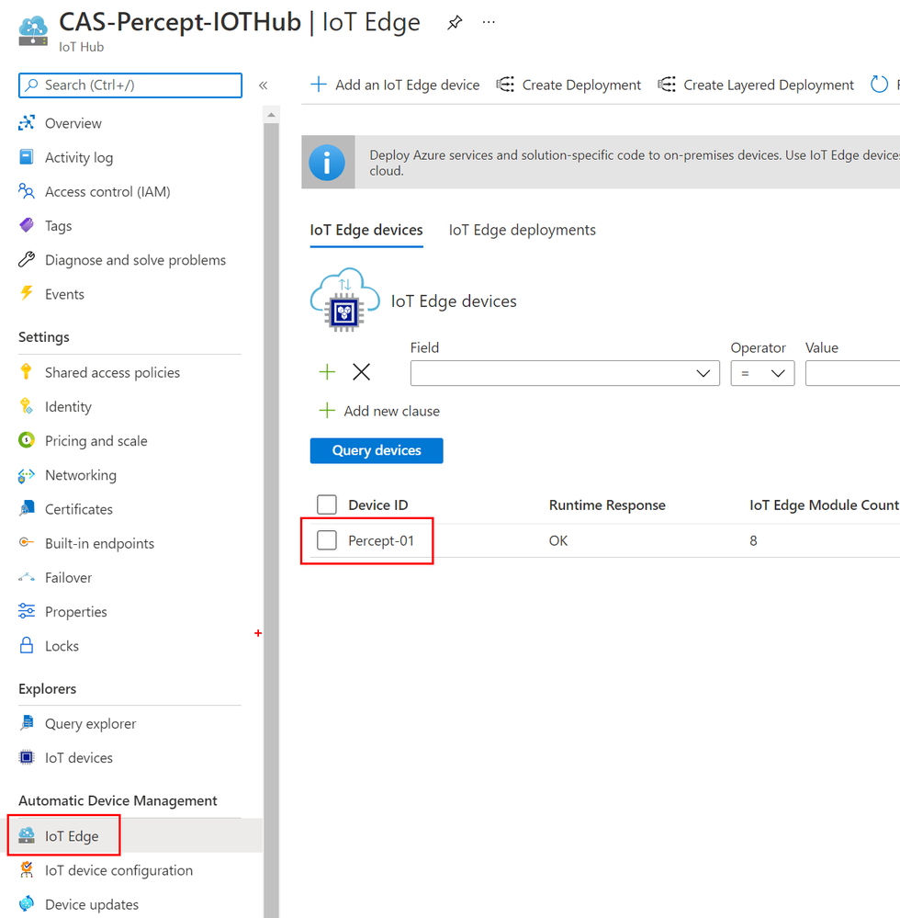Click the Locks padlock icon

tap(27, 645)
